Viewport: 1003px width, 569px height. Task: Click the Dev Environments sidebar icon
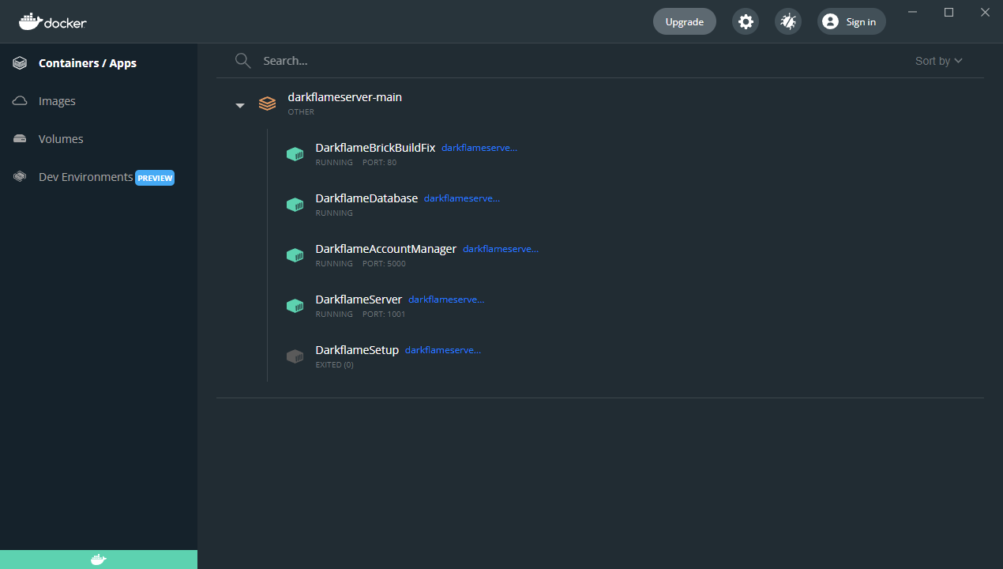[19, 176]
